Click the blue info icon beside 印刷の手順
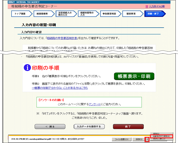 27,68
